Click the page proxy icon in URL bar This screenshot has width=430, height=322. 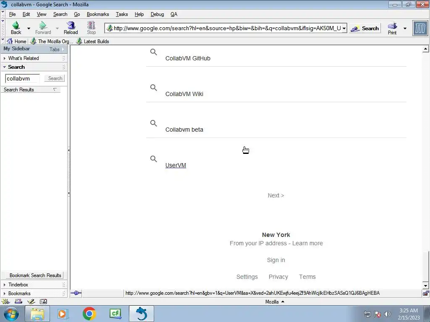pyautogui.click(x=110, y=28)
